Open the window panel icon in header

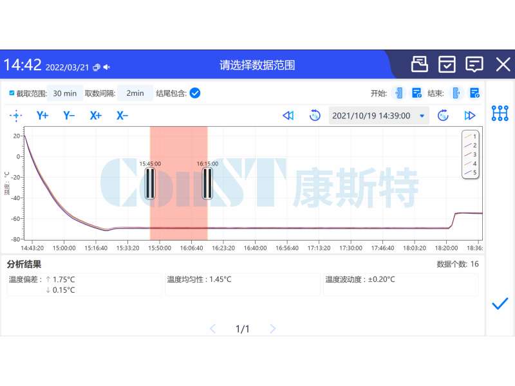click(x=420, y=64)
